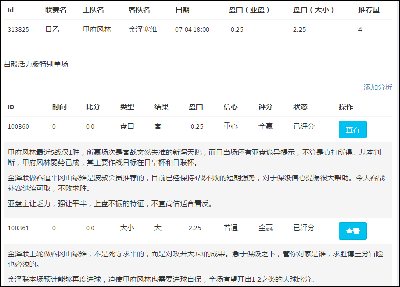Open the 添加分析 link

377,87
